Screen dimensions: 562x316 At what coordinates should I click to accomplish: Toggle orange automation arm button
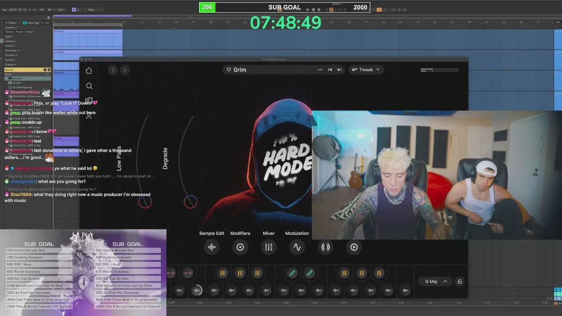click(331, 10)
